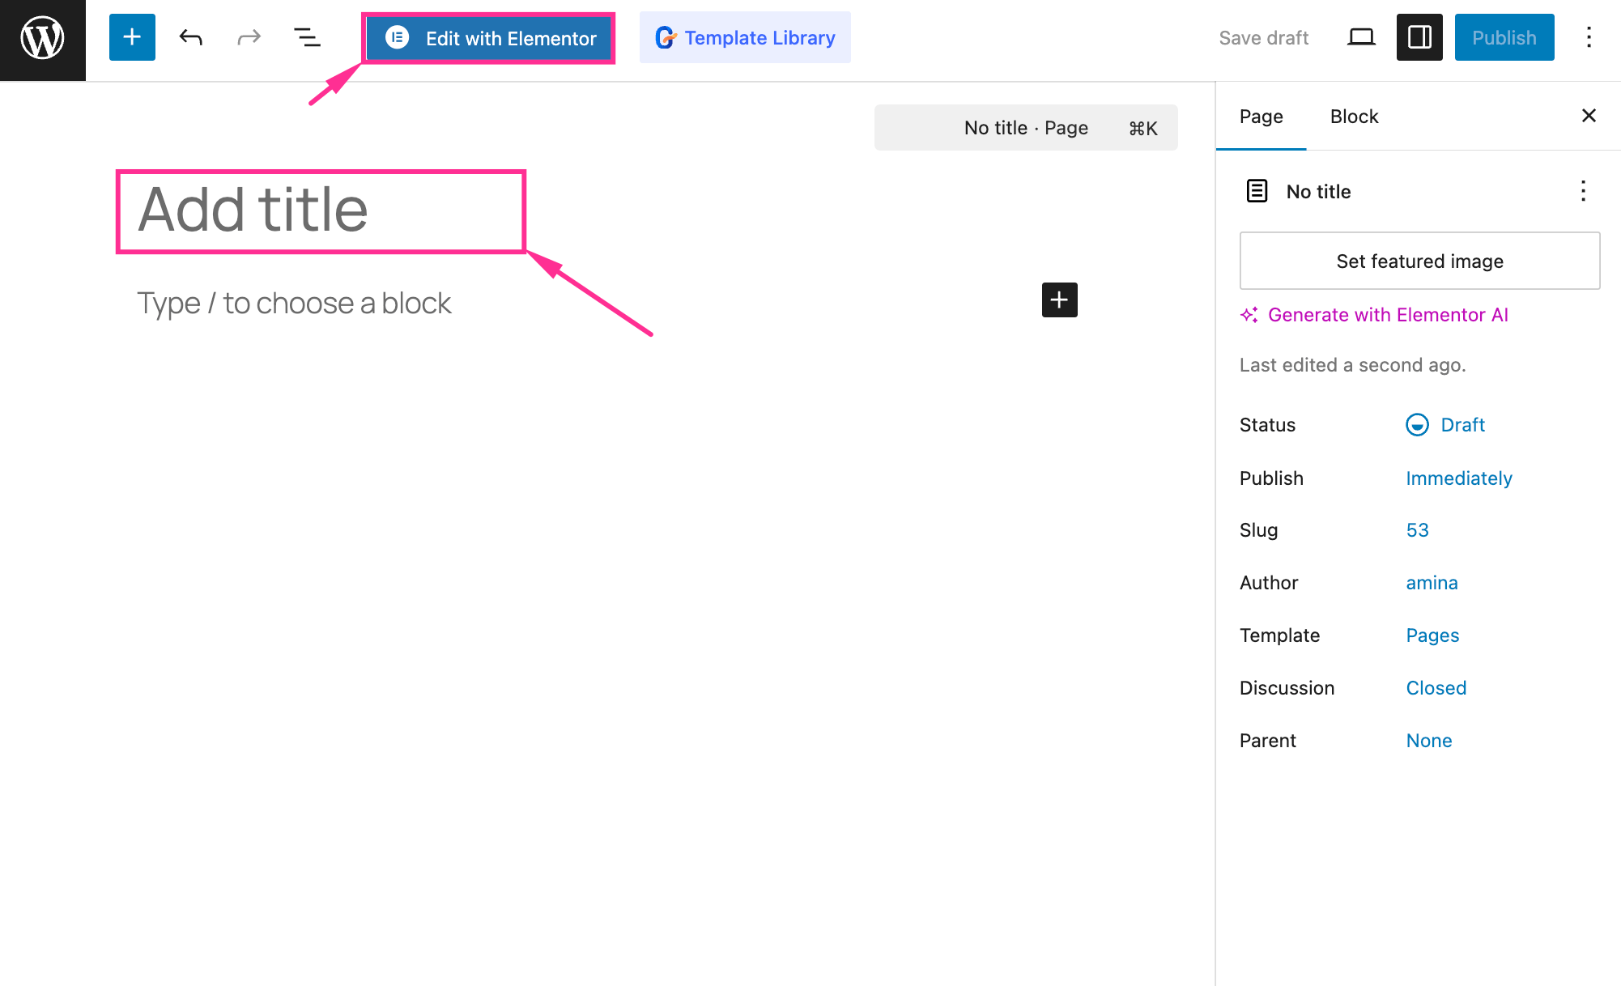Click the Add title field
This screenshot has width=1621, height=986.
click(x=321, y=210)
